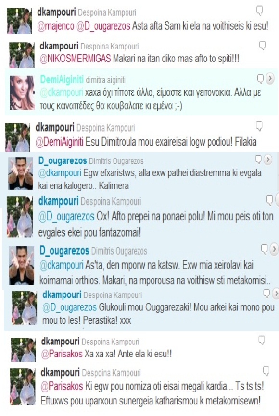The image size is (279, 416).
Task: Click Dimitris Ougarezos' avatar on the 'Kalimera' tweet
Action: coord(21,173)
